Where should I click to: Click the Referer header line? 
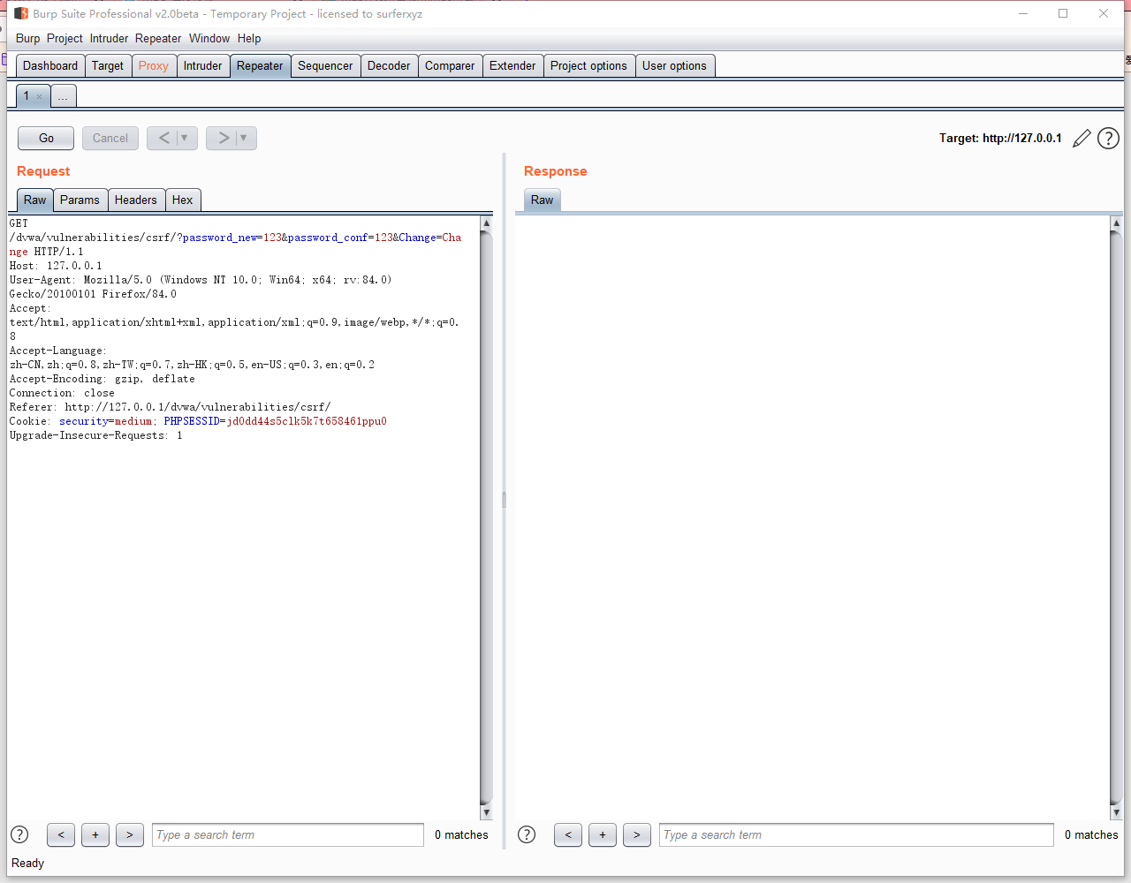(170, 407)
